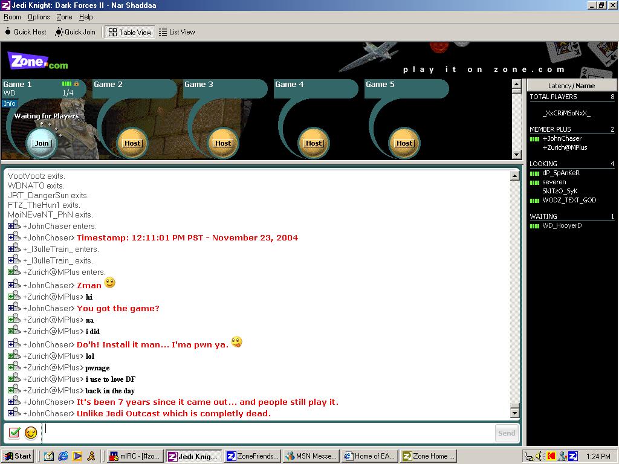Click the lock icon on Game 1

[77, 83]
